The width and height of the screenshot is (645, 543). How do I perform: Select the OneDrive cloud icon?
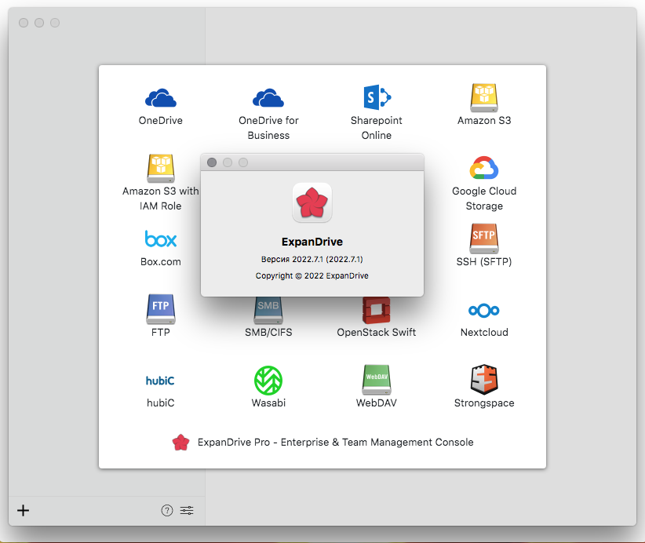pos(160,98)
